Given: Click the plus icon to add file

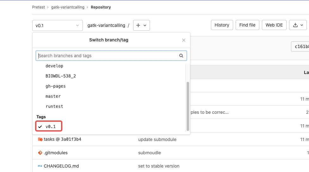Looking at the screenshot, I should point(138,25).
